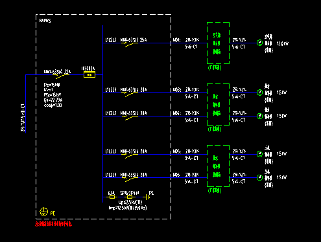Select the earth terminal symbol left of PE label
Image resolution: width=321 pixels, height=242 pixels.
[147, 197]
